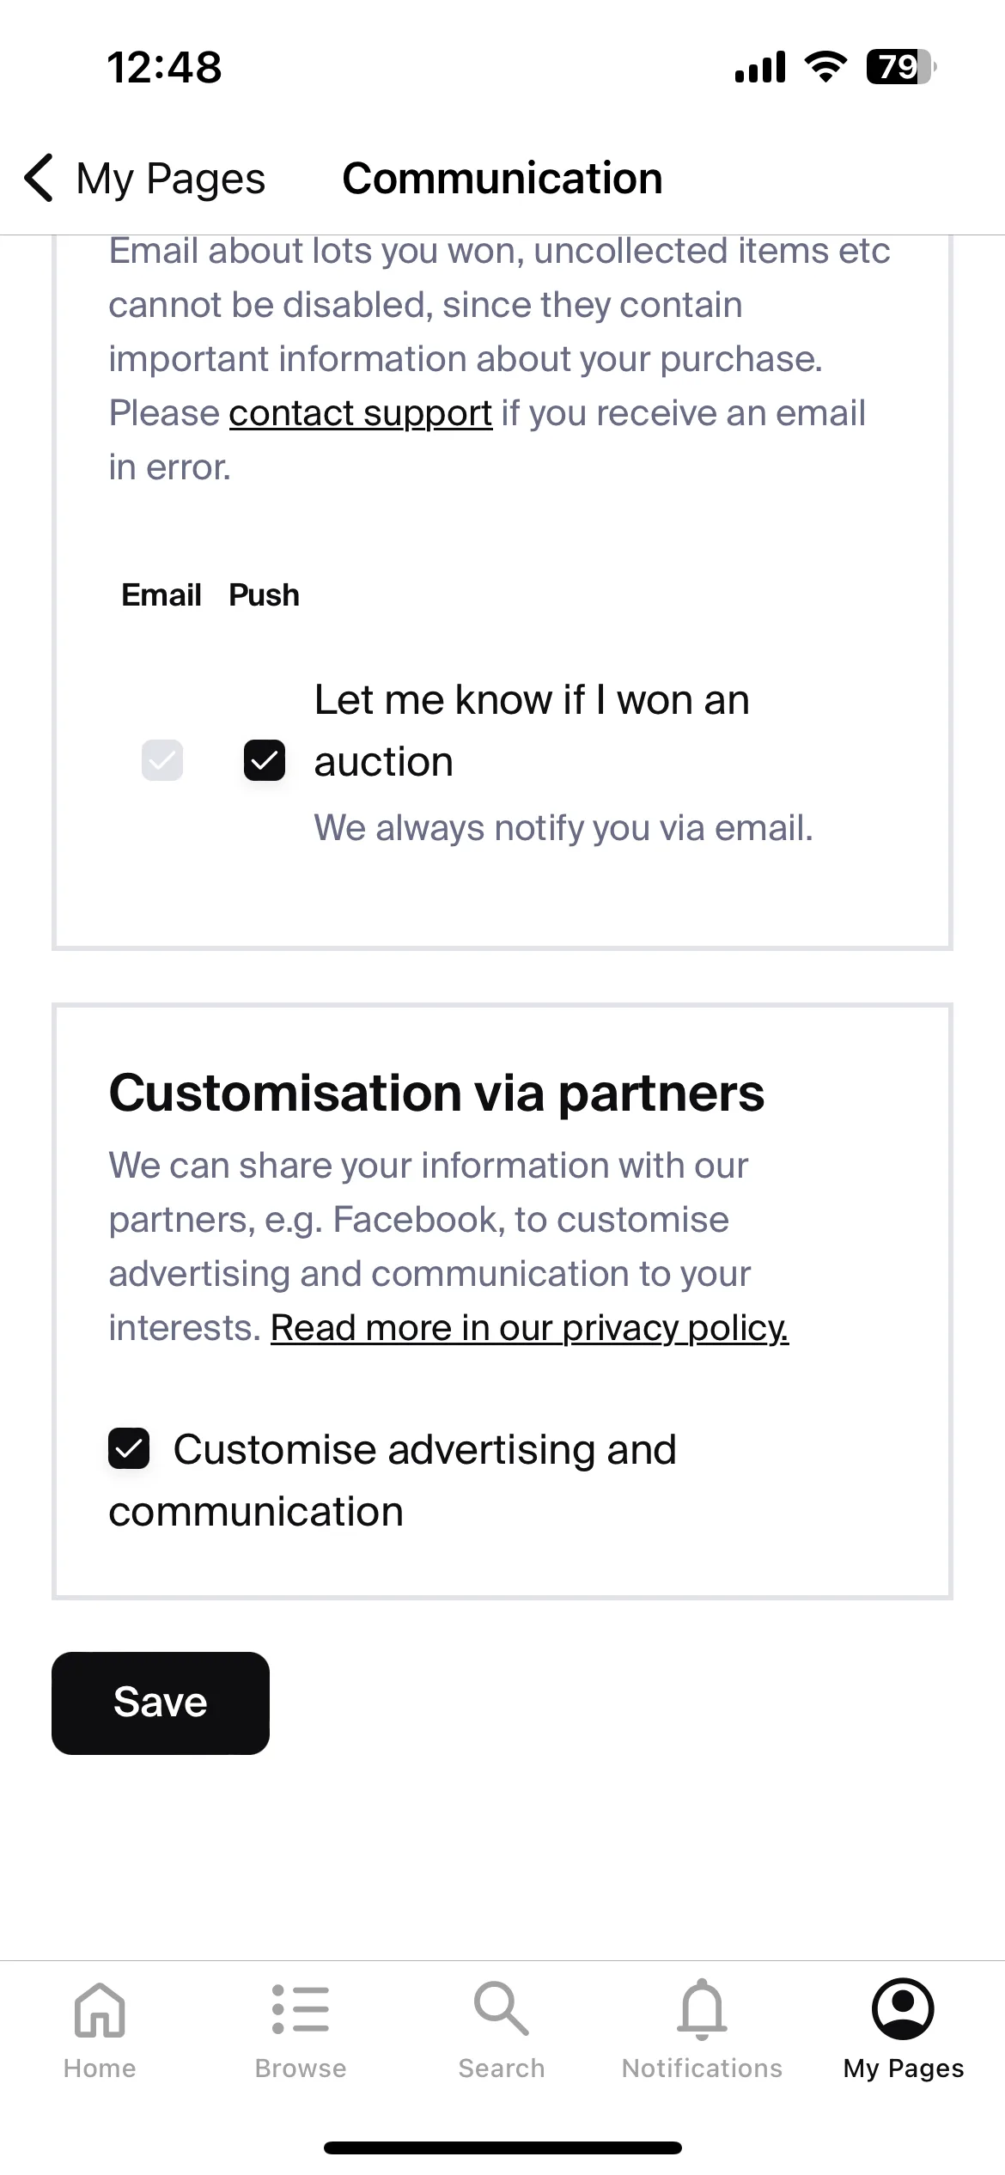Tap the Let me know if I won an auction text

tap(532, 730)
